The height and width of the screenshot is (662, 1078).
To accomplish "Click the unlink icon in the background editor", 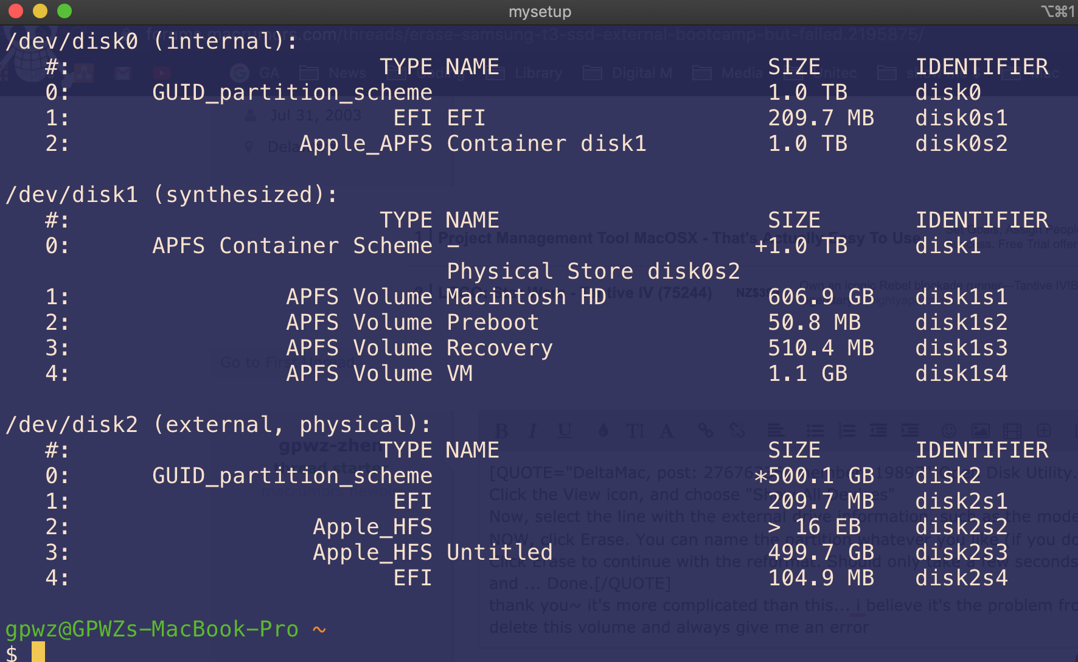I will (737, 431).
